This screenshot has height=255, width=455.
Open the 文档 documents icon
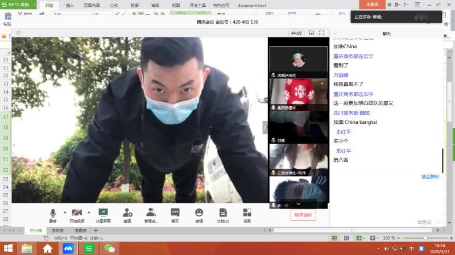click(x=223, y=215)
